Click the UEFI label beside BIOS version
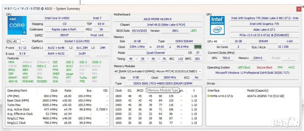The image size is (304, 131). click(193, 31)
